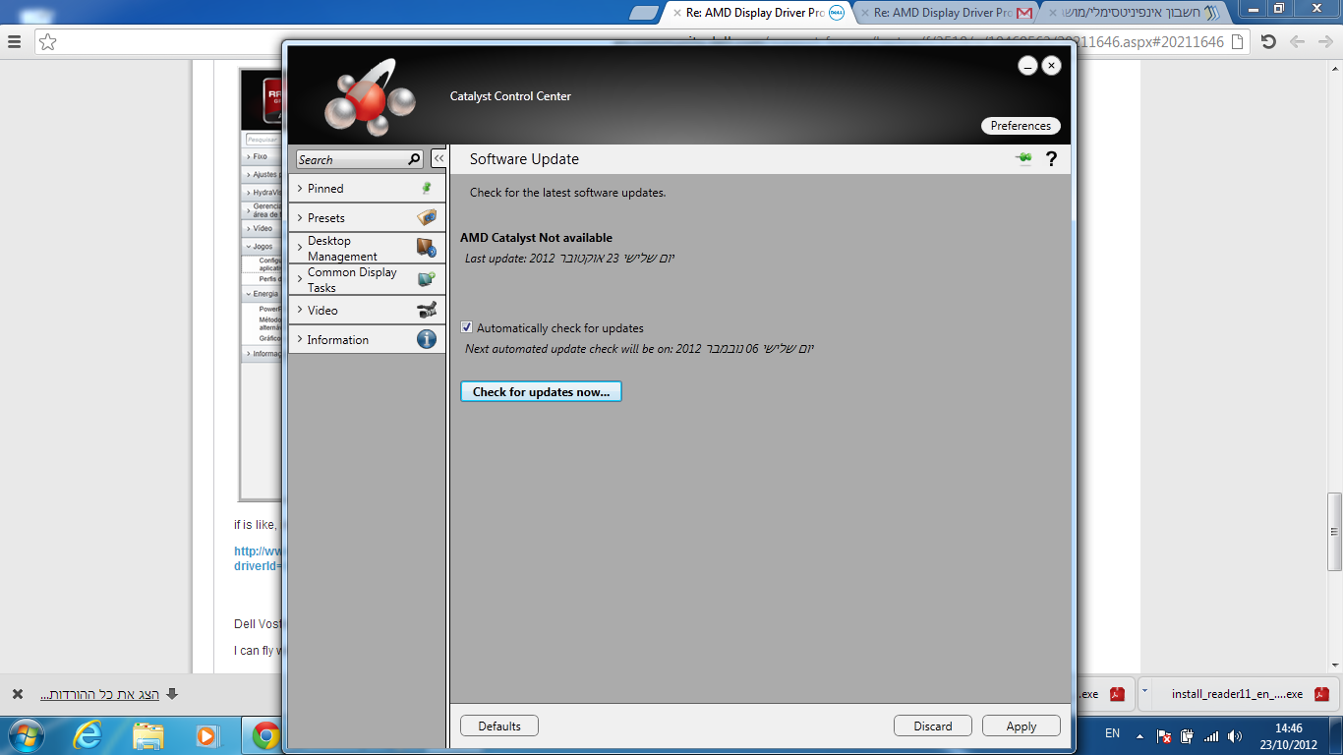Open help with the question mark icon
The width and height of the screenshot is (1343, 755).
pyautogui.click(x=1051, y=159)
